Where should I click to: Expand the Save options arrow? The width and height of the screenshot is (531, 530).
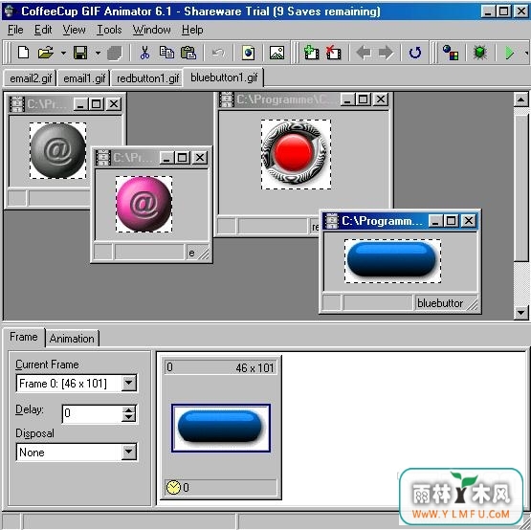click(x=98, y=53)
